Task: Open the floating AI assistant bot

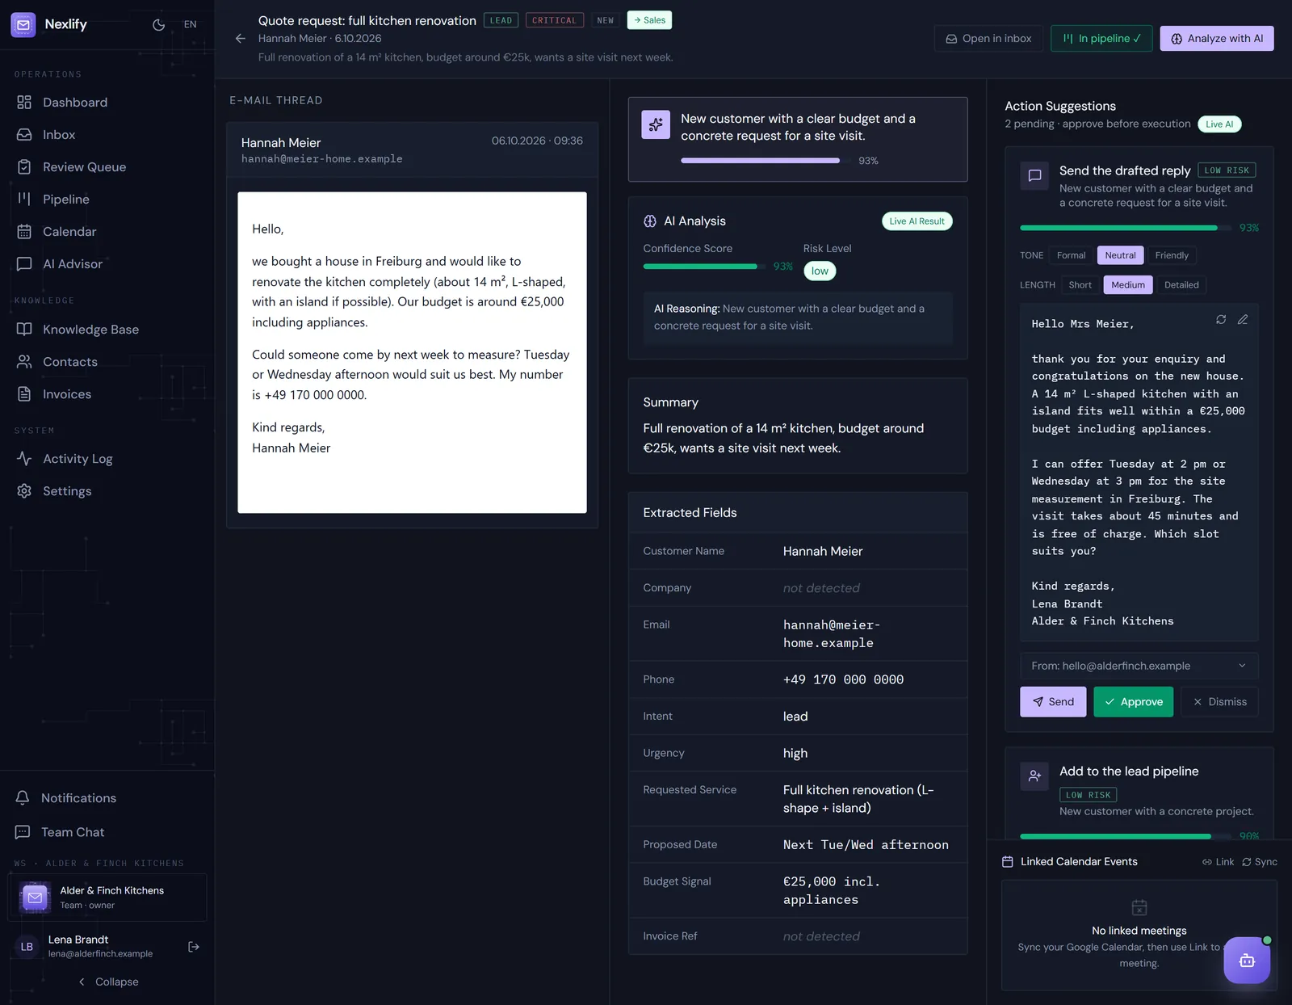Action: [x=1247, y=960]
